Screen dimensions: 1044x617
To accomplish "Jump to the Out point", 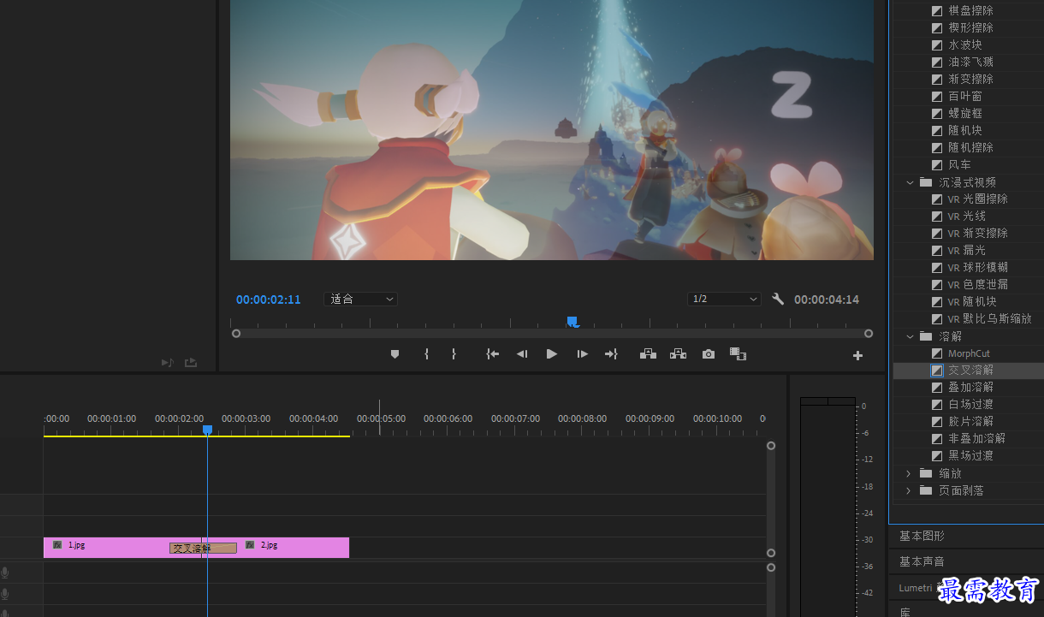I will click(x=611, y=354).
